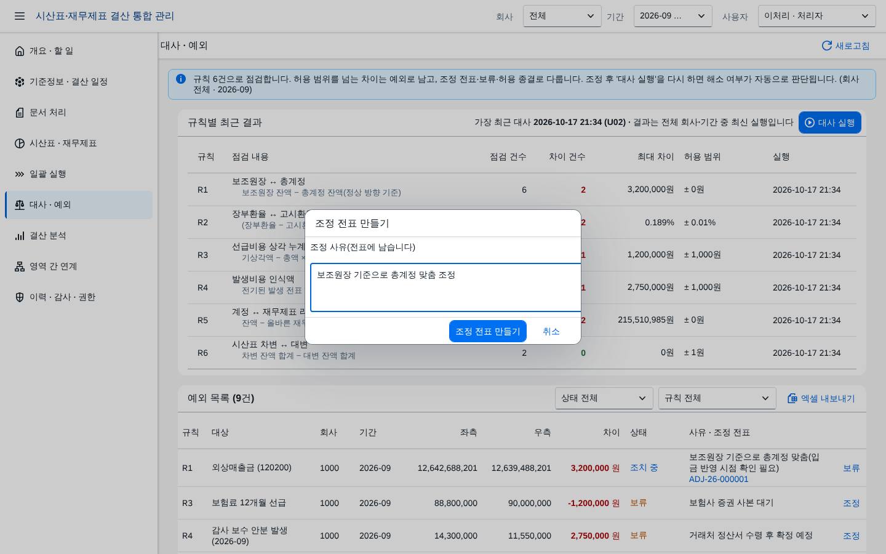The width and height of the screenshot is (886, 554).
Task: Click the blue info icon in the banner
Action: point(181,79)
